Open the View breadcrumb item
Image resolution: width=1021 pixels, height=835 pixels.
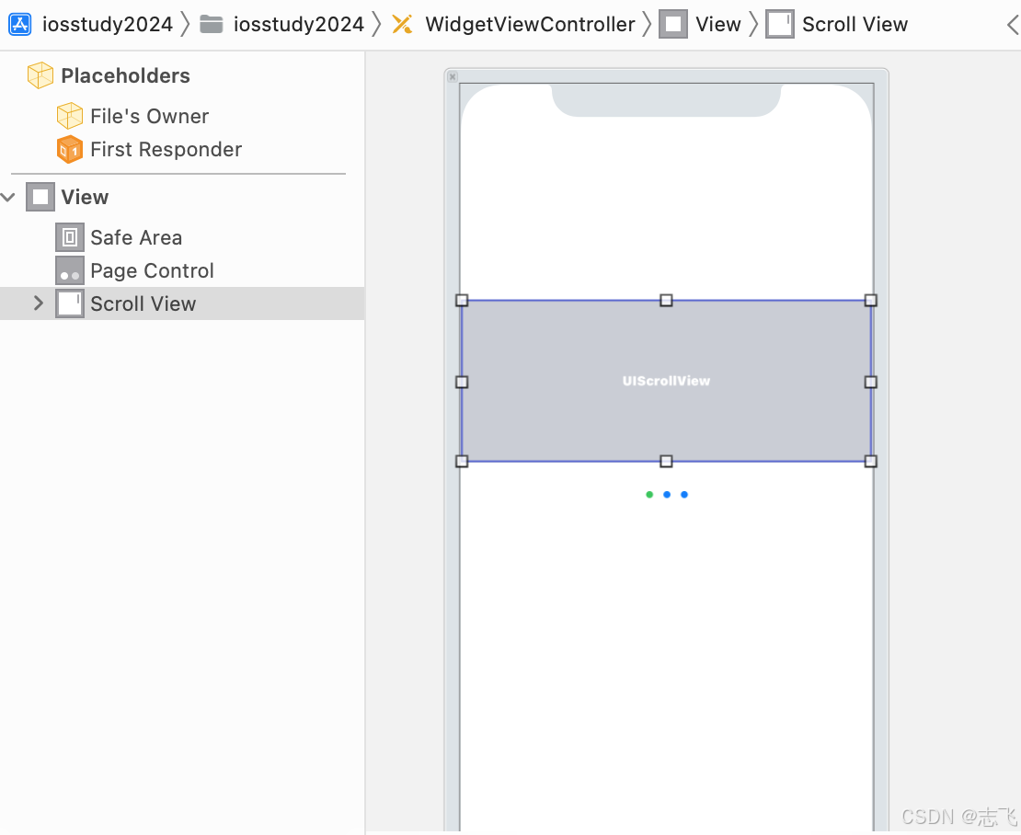click(718, 24)
